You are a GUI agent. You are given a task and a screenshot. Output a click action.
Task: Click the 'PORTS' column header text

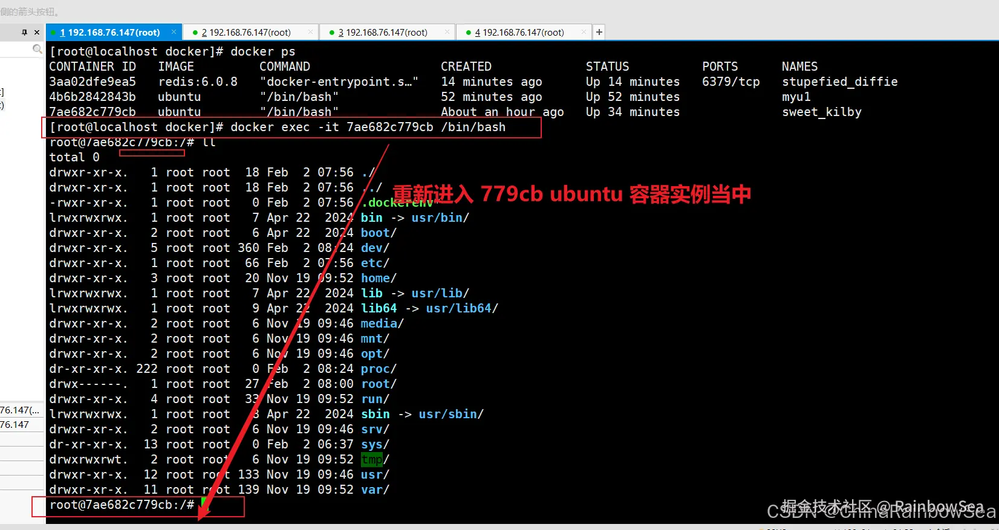[720, 66]
